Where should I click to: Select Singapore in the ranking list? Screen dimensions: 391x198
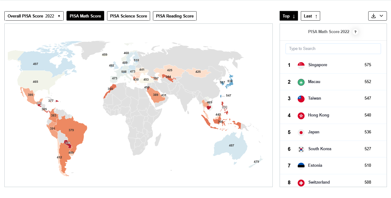(333, 65)
